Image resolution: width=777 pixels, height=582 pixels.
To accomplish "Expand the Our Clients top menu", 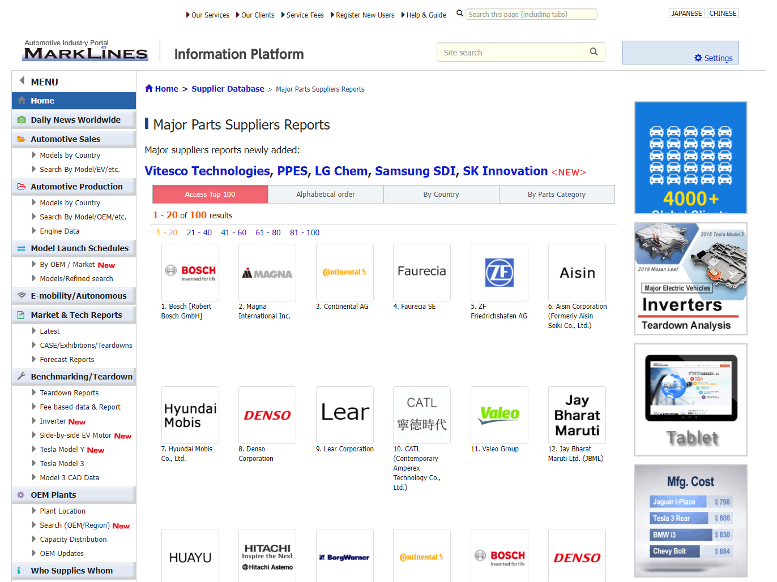I will coord(255,15).
